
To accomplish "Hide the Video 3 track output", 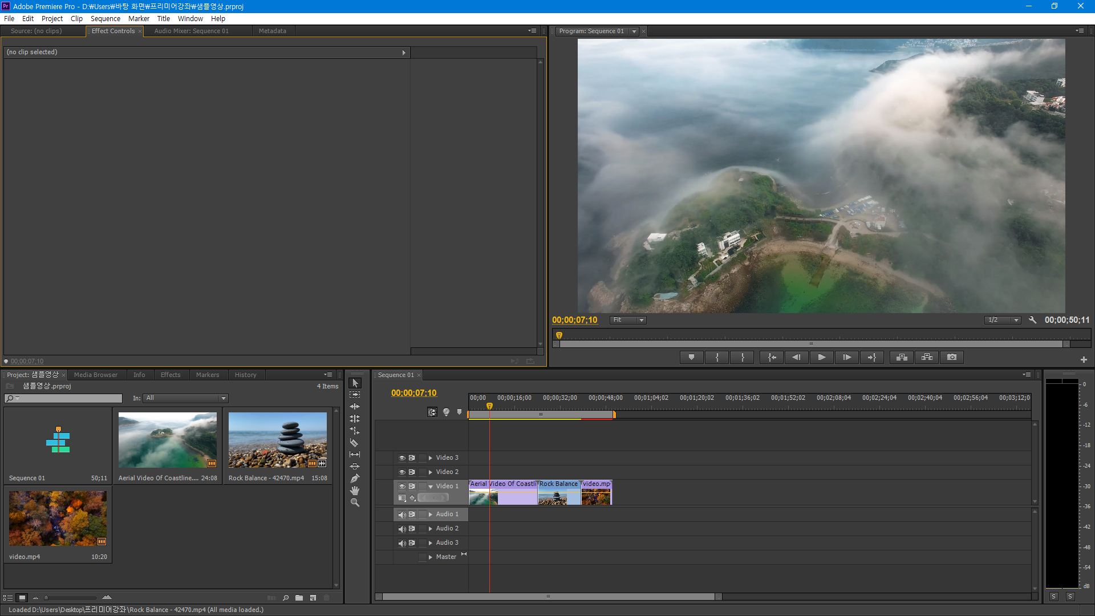I will tap(401, 457).
